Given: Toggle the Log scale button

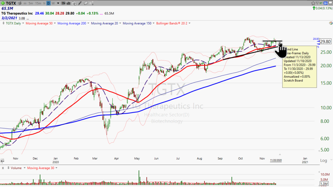Looking at the screenshot, I should coord(324,160).
